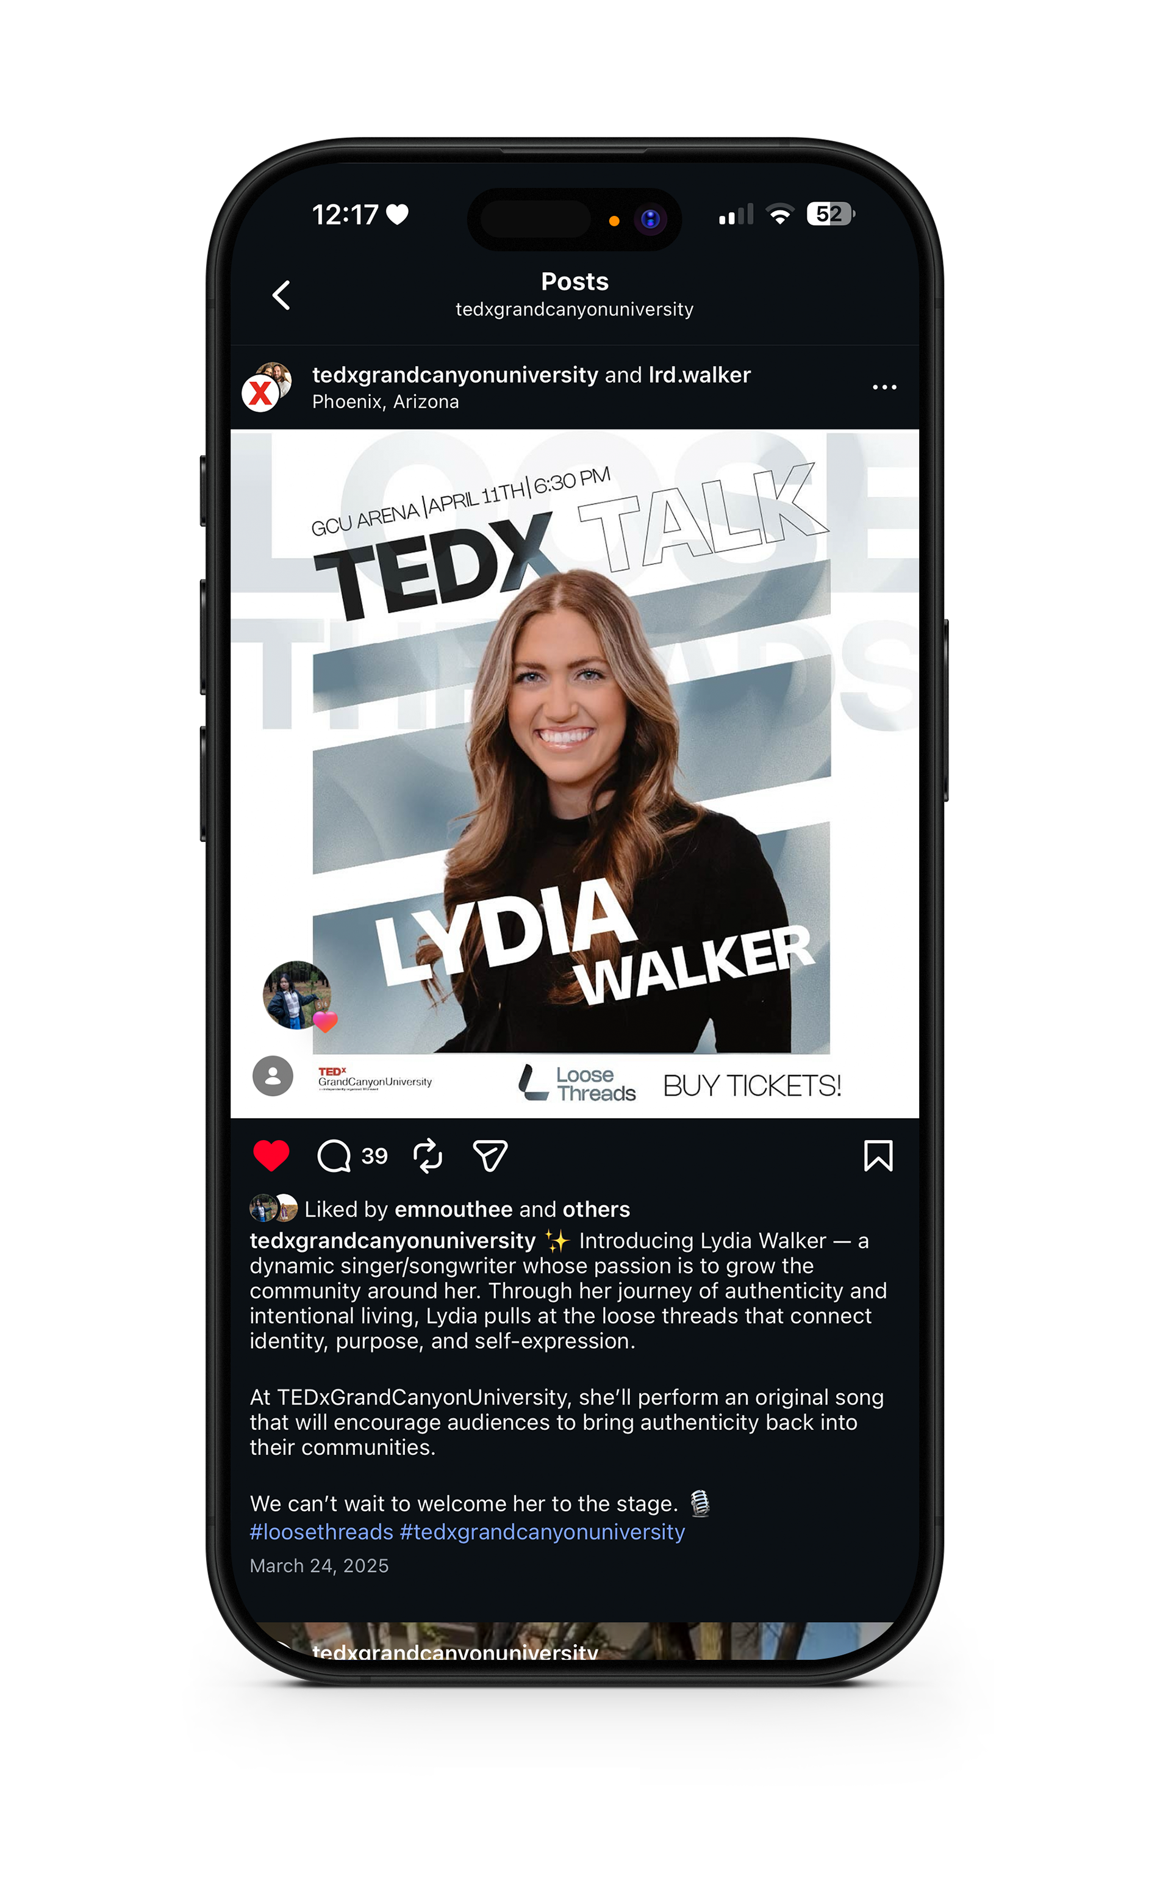Tap the Phoenix, Arizona location

point(385,402)
